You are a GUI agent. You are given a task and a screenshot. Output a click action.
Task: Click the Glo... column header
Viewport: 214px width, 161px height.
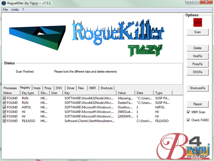(44, 93)
